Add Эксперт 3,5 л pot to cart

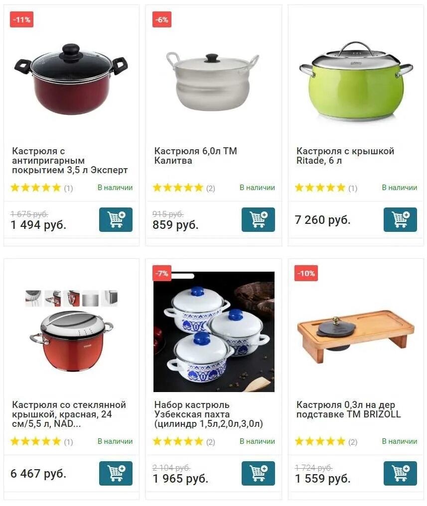(x=116, y=219)
